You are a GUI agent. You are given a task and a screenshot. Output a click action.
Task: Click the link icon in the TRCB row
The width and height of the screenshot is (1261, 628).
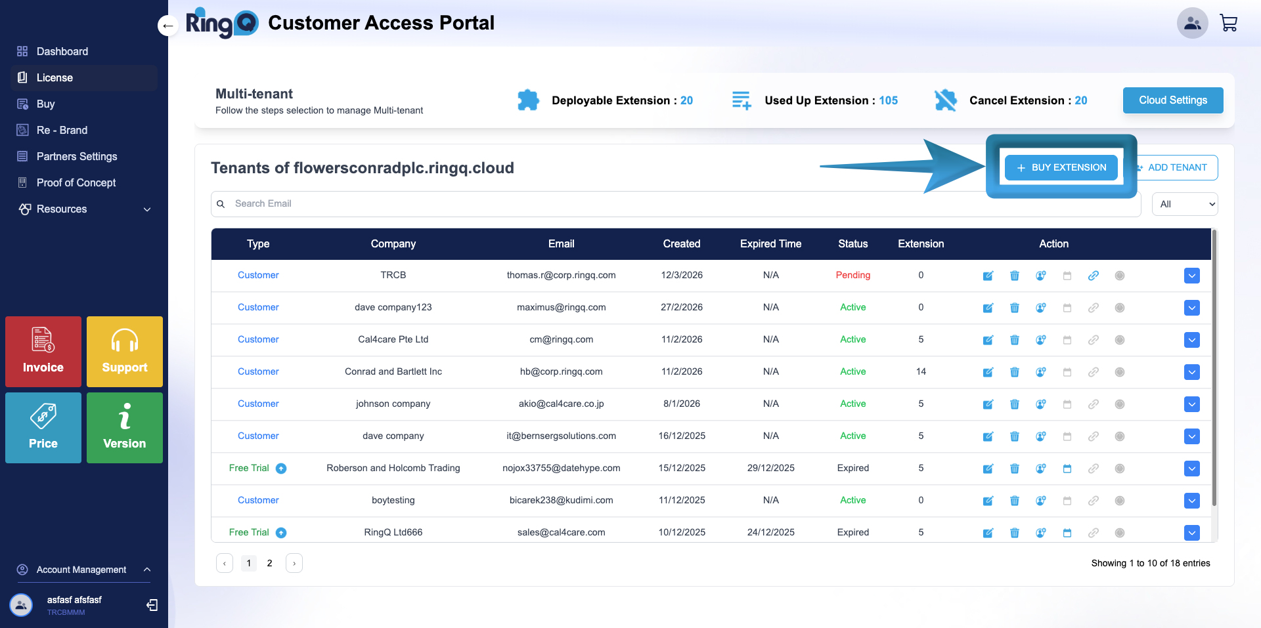click(1093, 276)
